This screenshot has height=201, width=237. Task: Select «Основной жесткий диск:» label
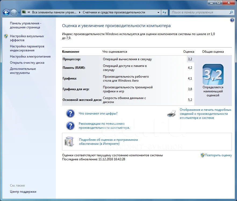[82, 100]
